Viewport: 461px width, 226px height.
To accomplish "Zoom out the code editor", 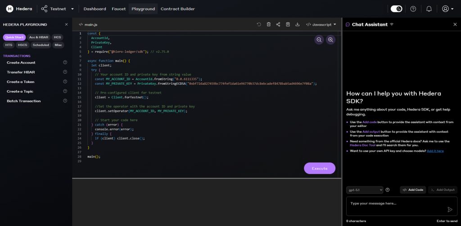I will [319, 40].
